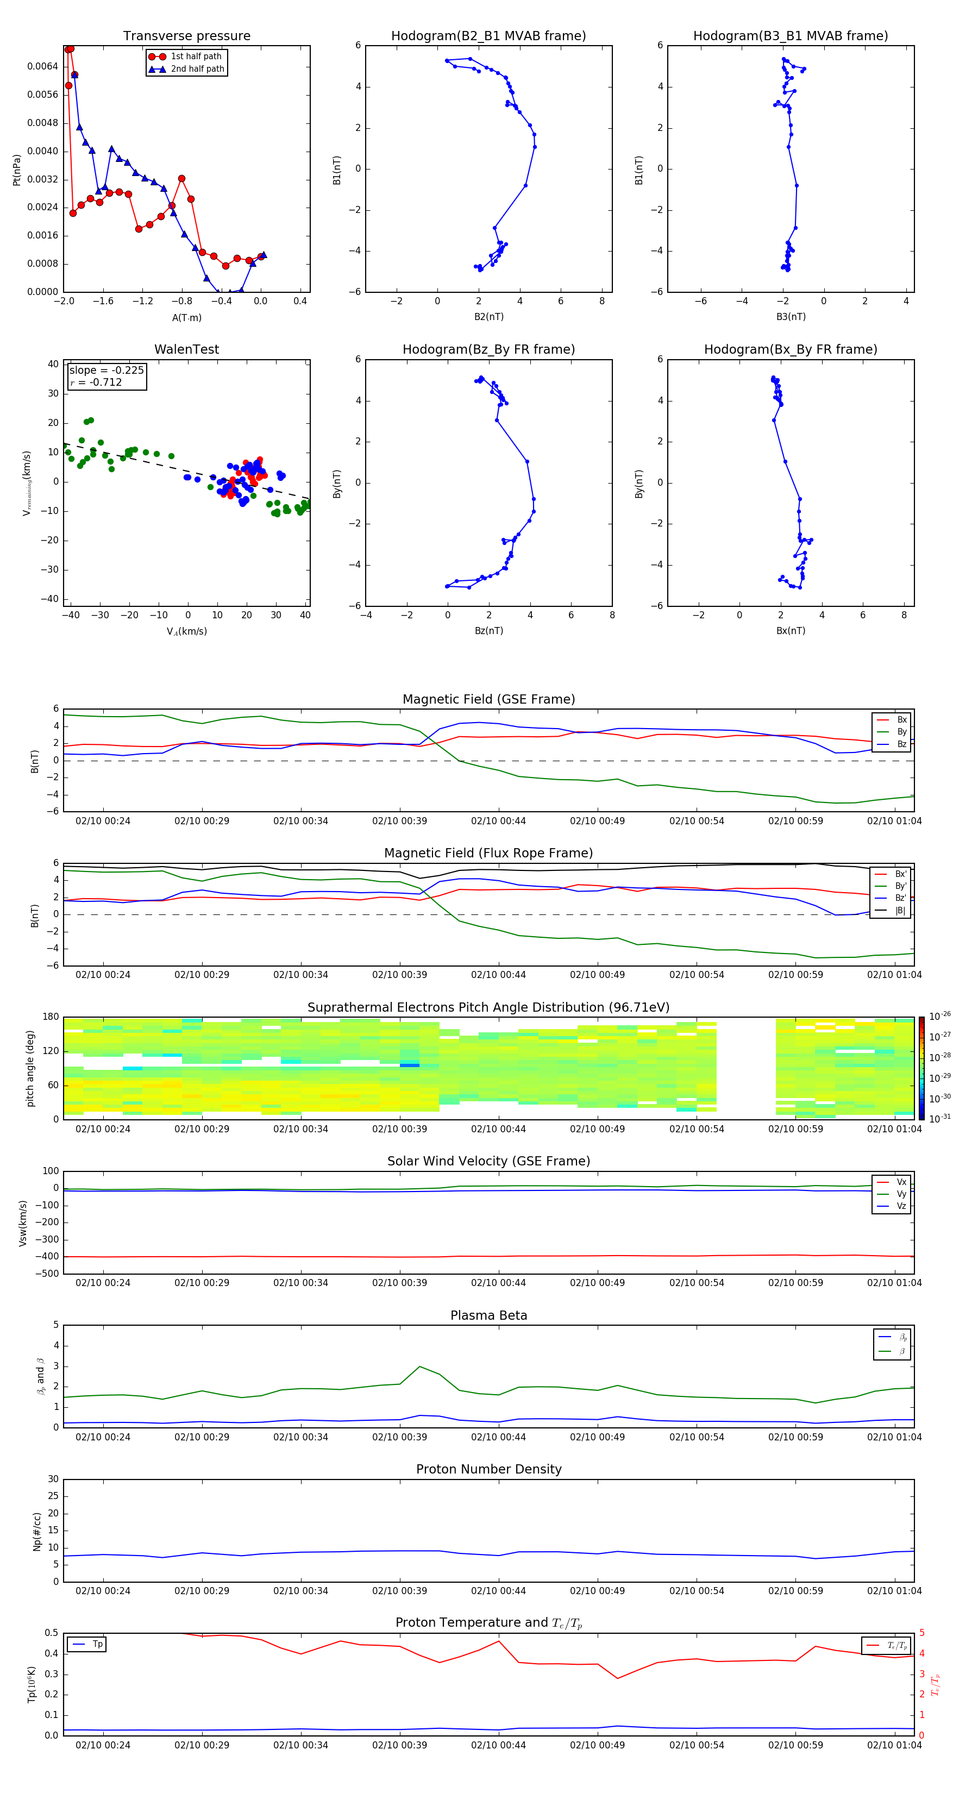This screenshot has height=1793, width=978.
Task: Click the Plasma Beta legend box
Action: pos(892,1344)
